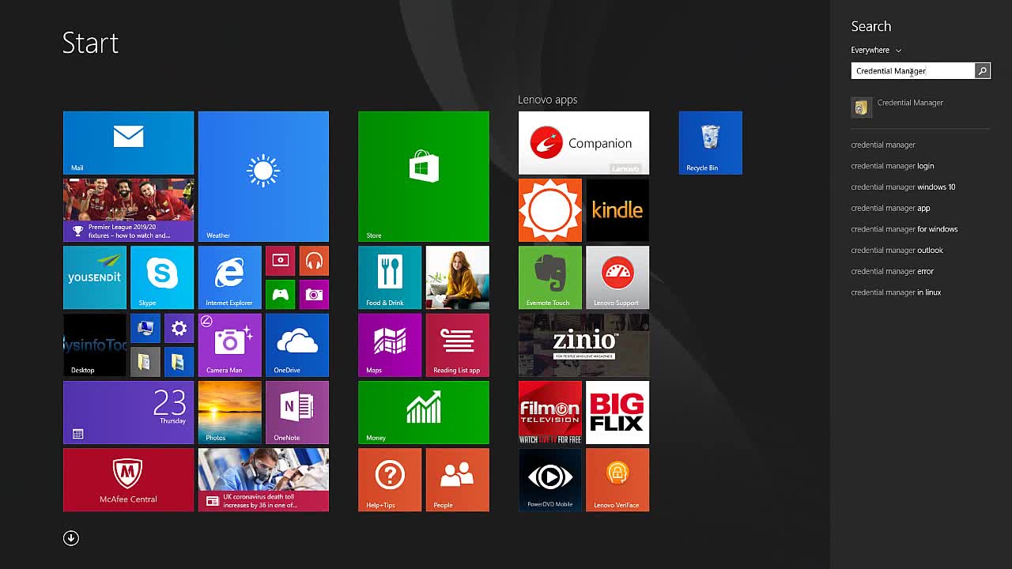Image resolution: width=1012 pixels, height=569 pixels.
Task: Open the Reading List app tile
Action: tap(458, 345)
